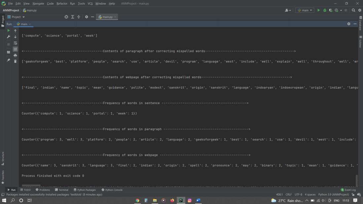Image resolution: width=363 pixels, height=204 pixels.
Task: Rerun main with the green play icon in Run panel
Action: coord(9,30)
